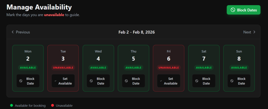268x109 pixels.
Task: Click checkmark icon on Friday 6 card
Action: tap(161, 81)
